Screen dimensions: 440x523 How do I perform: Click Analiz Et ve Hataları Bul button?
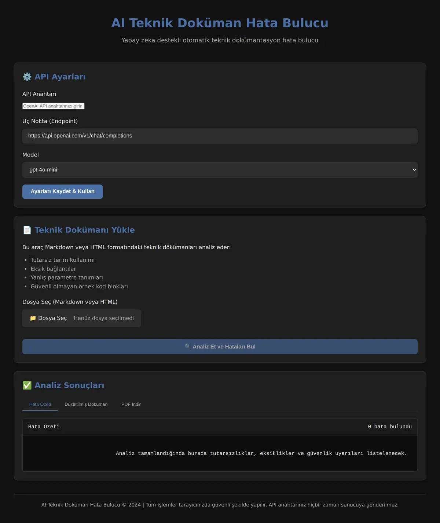coord(220,346)
